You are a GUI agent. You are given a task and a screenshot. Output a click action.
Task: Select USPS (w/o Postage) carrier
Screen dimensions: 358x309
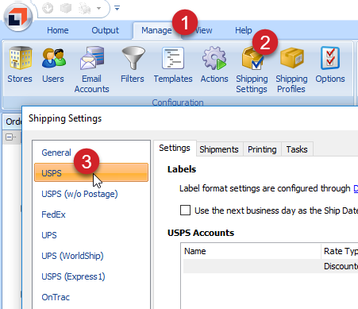79,194
